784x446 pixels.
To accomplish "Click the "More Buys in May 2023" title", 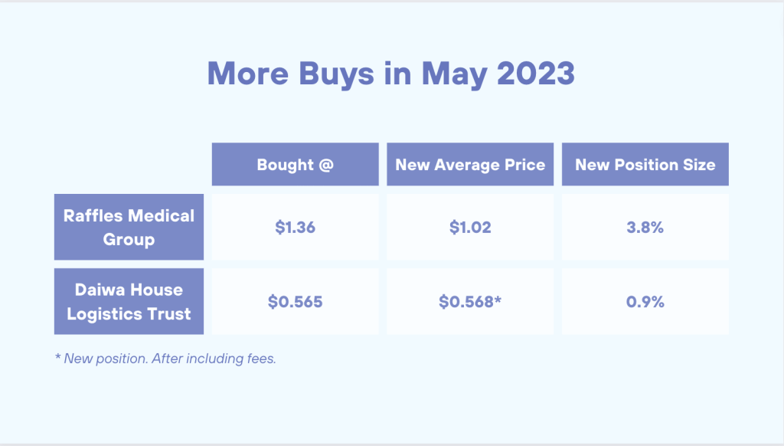I will [390, 74].
